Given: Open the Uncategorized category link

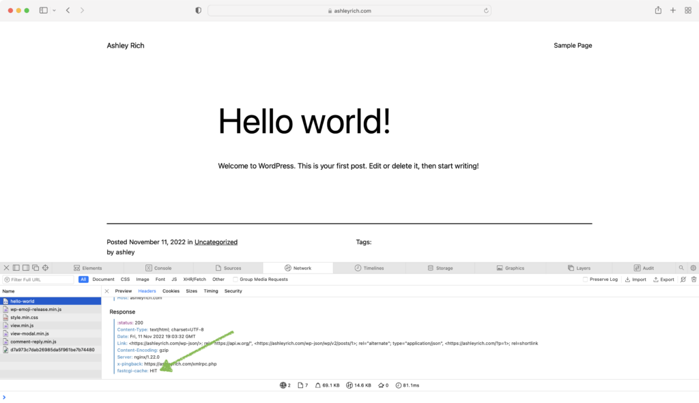Looking at the screenshot, I should click(x=216, y=241).
